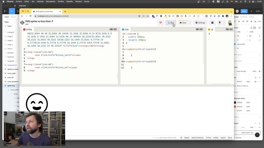
Task: Pin the pen with the pin icon
Action: 219,23
